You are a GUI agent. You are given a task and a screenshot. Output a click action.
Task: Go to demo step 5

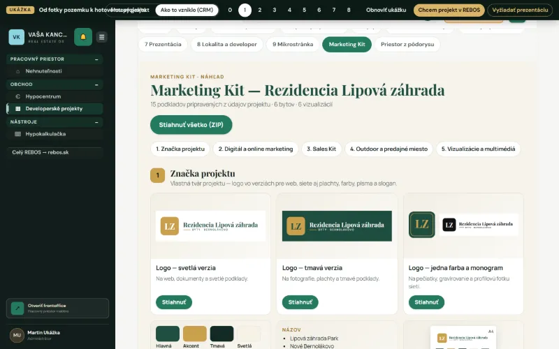coord(304,10)
